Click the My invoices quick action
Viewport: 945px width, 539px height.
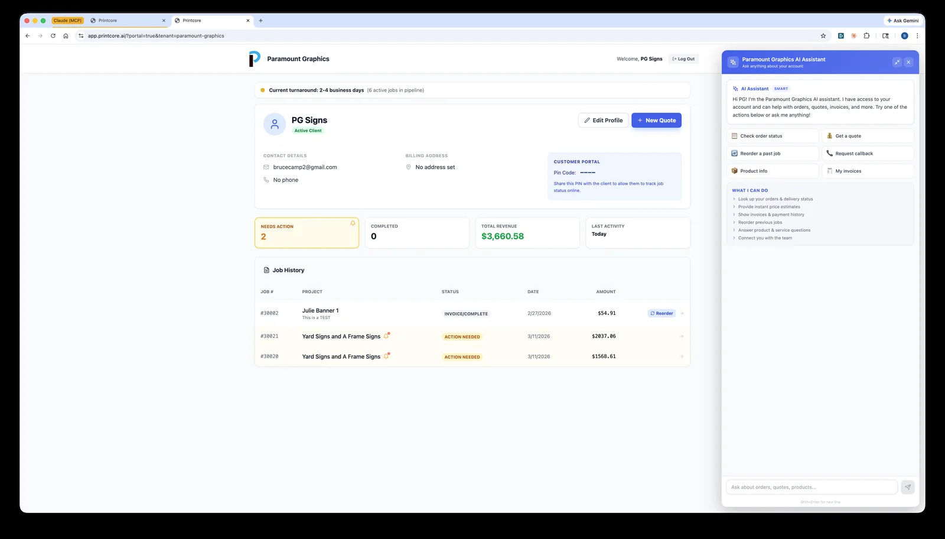(x=868, y=171)
